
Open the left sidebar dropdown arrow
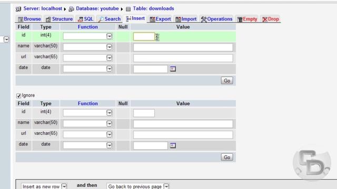point(6,39)
